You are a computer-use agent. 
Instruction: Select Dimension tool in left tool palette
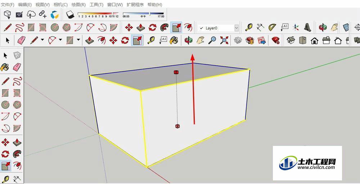point(17,179)
